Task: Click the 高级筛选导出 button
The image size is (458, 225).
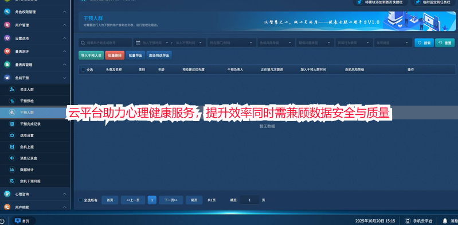Action: coord(159,55)
